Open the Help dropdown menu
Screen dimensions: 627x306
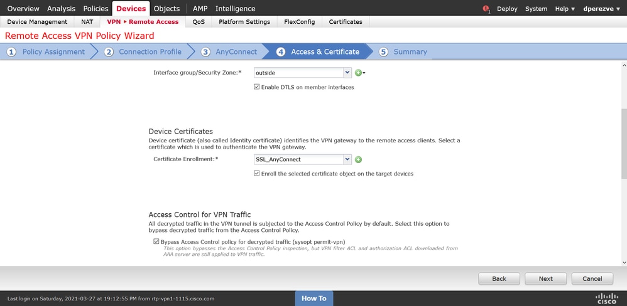565,9
